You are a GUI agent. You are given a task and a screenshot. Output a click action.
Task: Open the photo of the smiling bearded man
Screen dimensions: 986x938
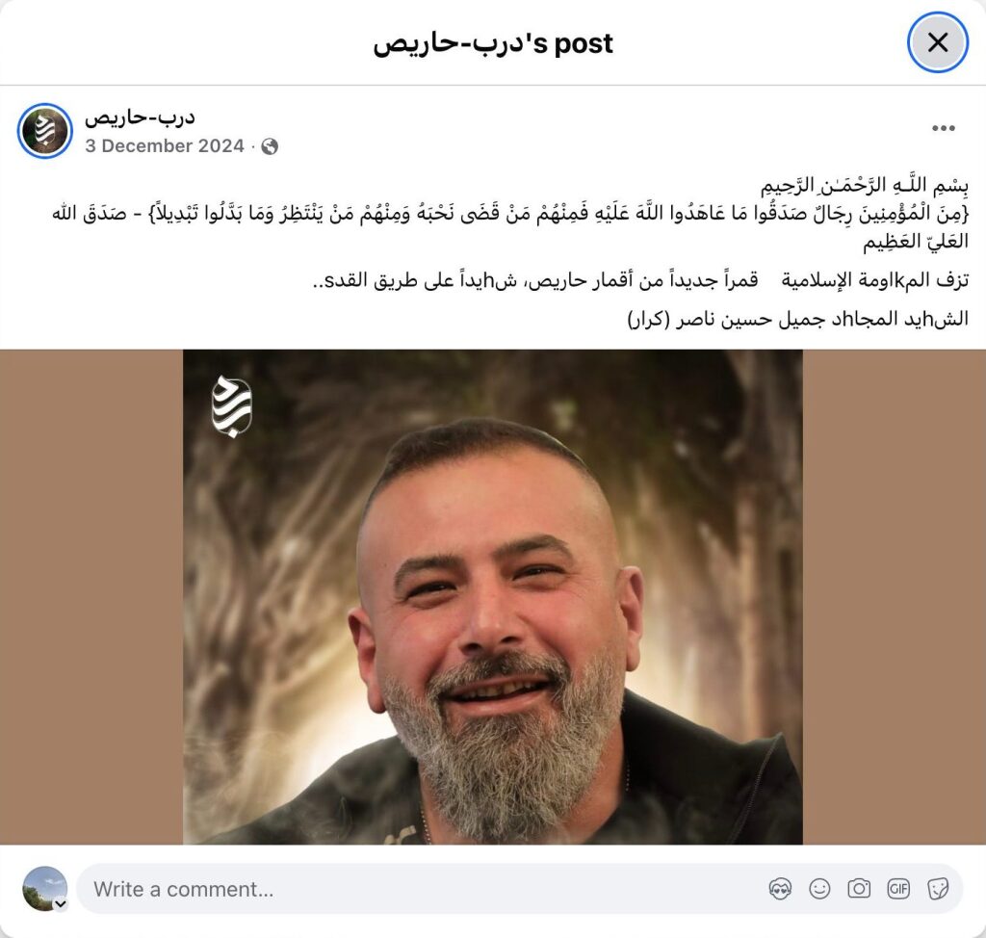click(x=493, y=597)
